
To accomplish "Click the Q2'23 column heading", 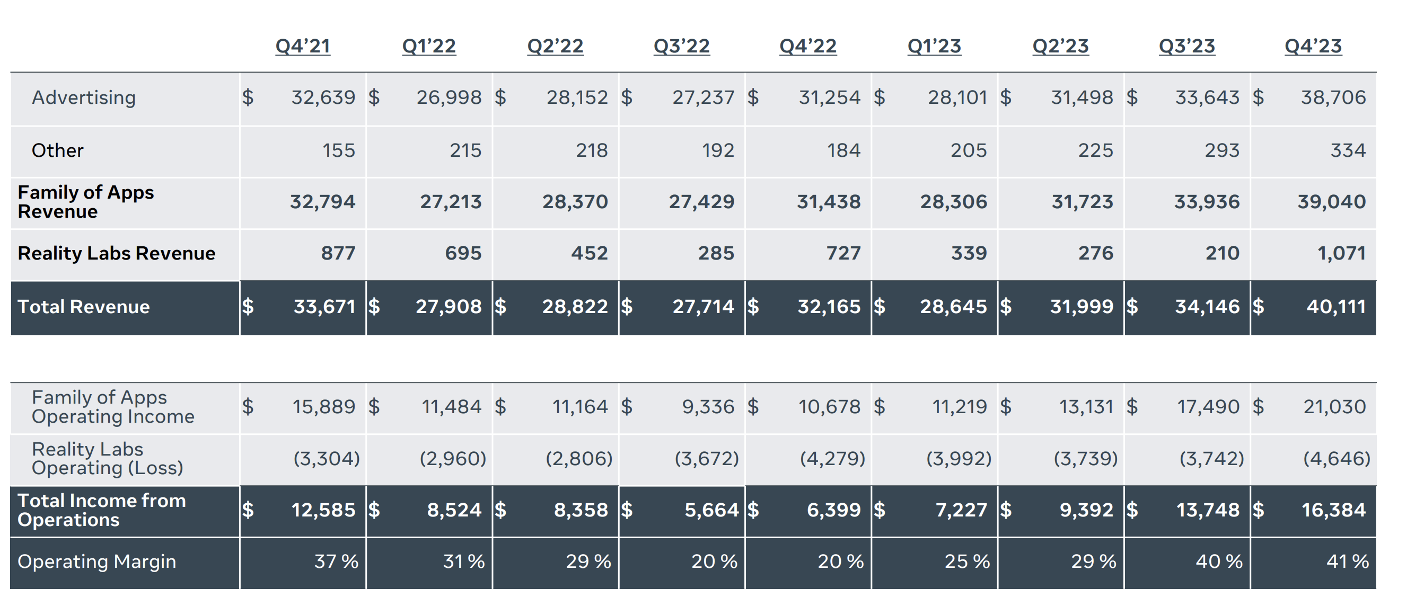I will click(x=1060, y=46).
